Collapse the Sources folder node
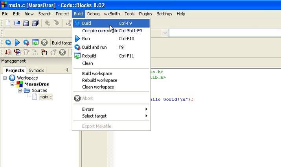The height and width of the screenshot is (167, 281). (x=20, y=91)
